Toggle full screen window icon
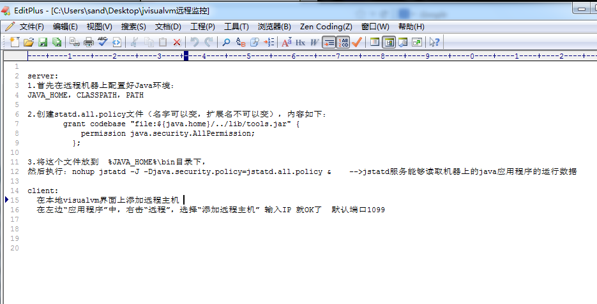 [x=417, y=42]
